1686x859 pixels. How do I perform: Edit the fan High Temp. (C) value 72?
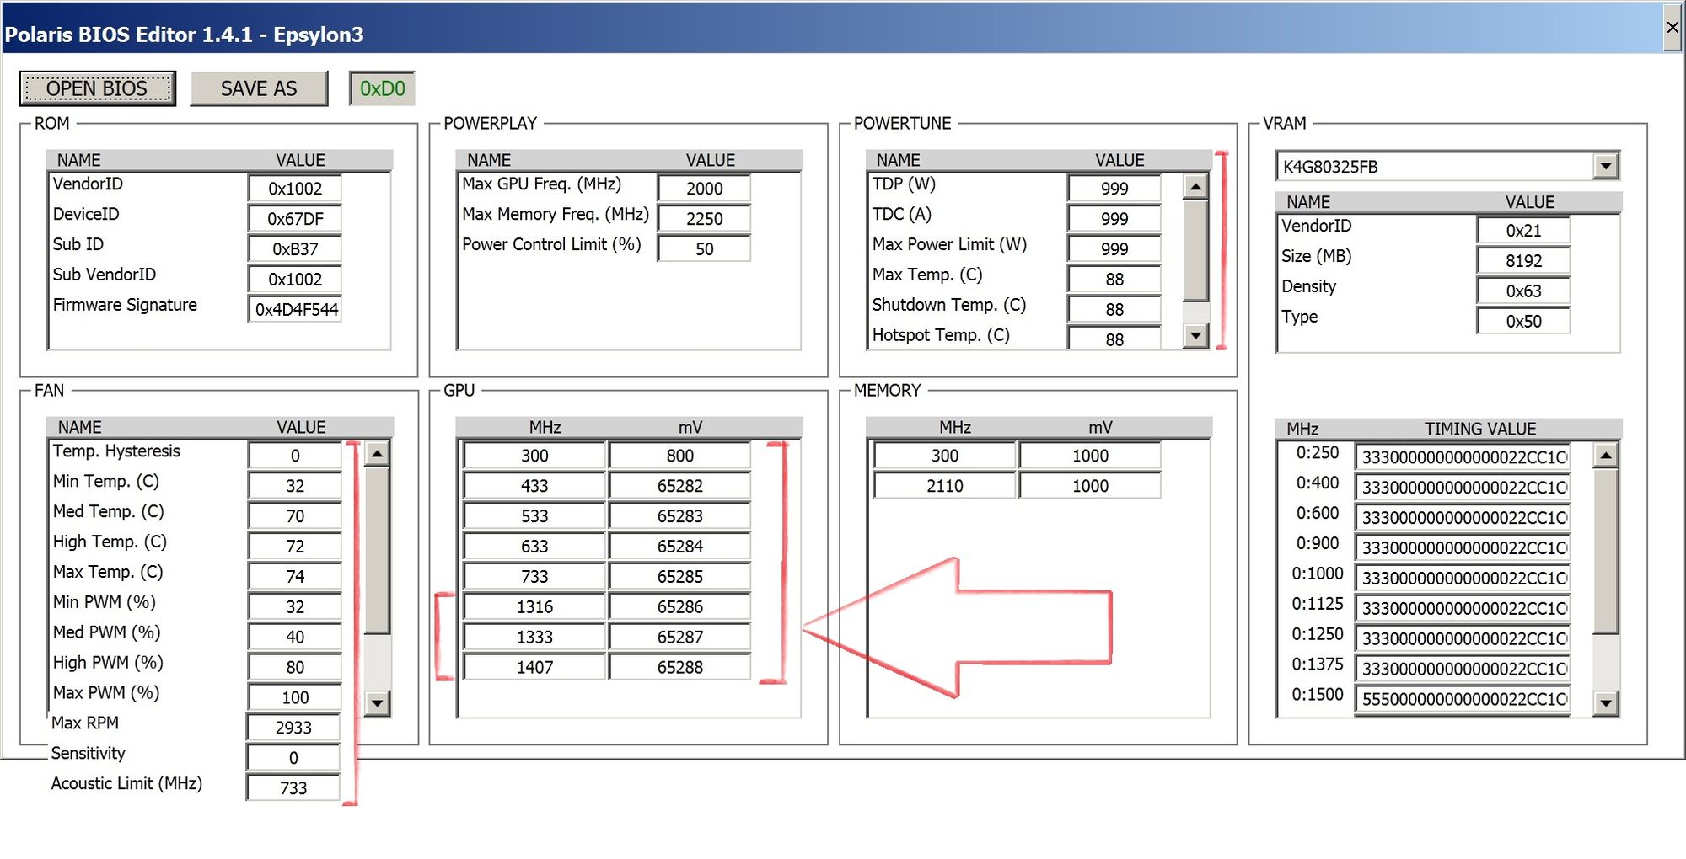[295, 546]
